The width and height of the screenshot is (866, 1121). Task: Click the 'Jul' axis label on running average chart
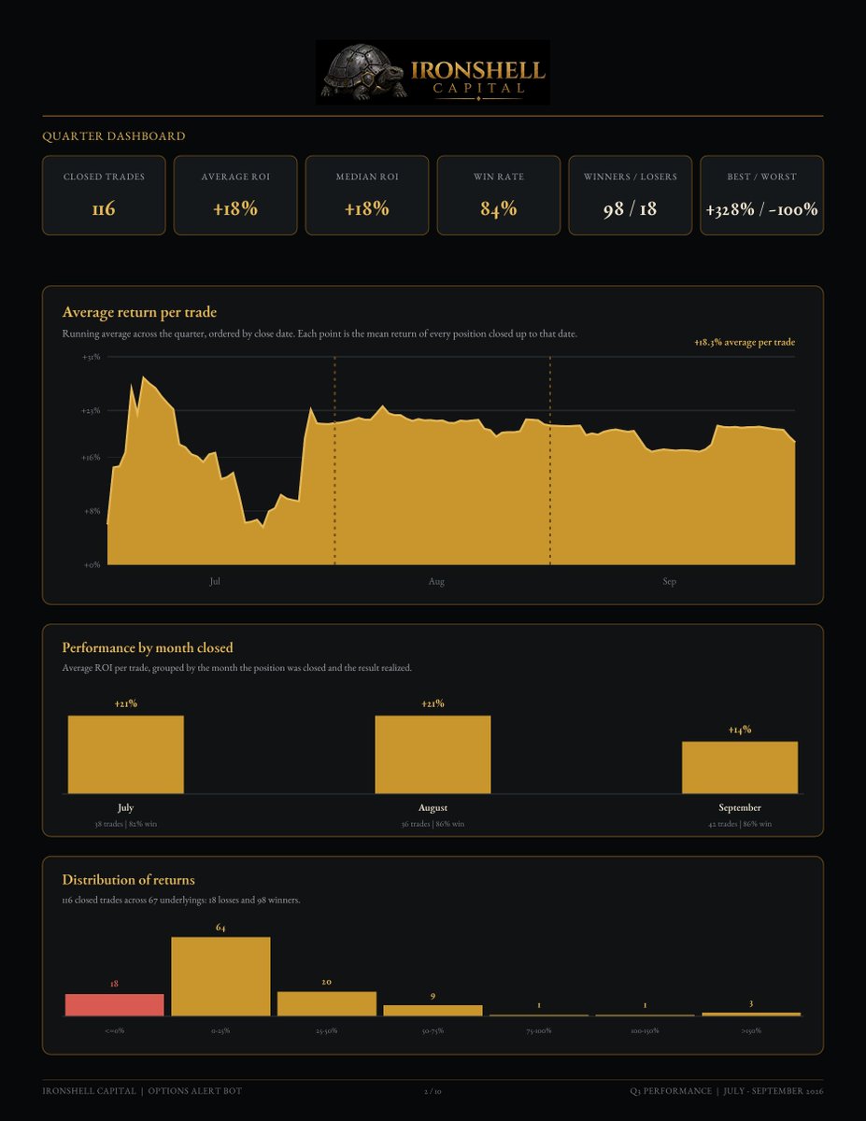point(215,582)
